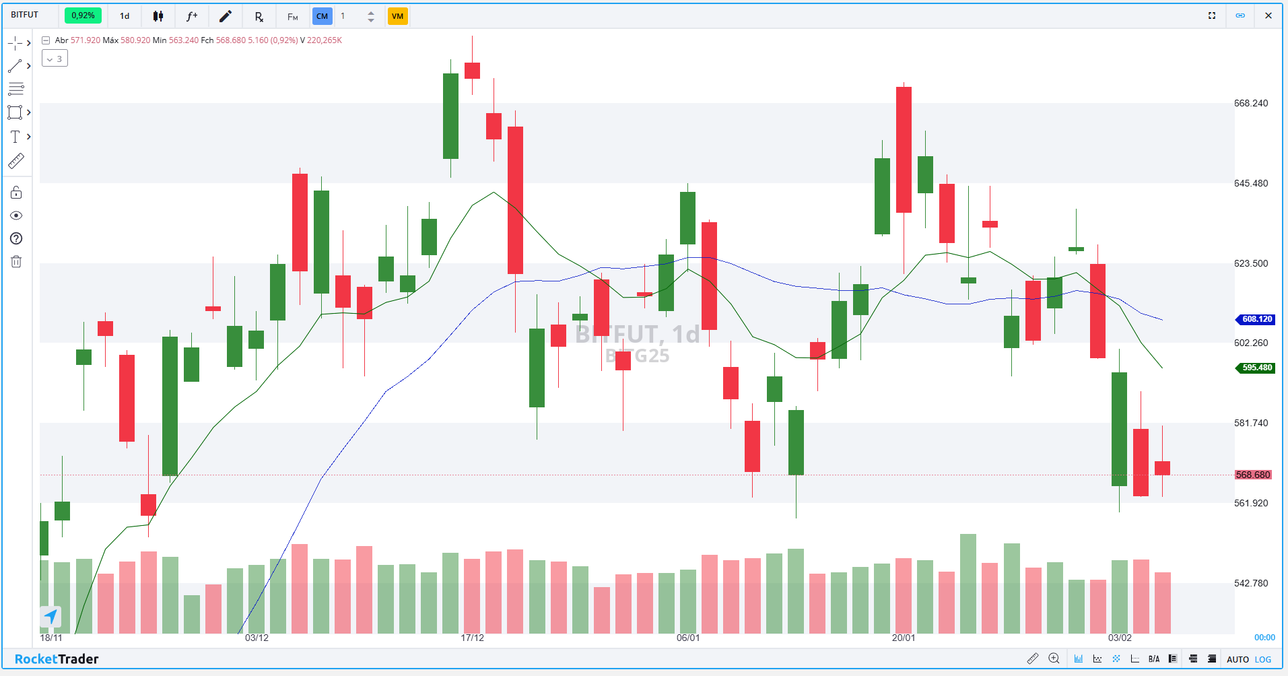Expand the indicators list showing 3
This screenshot has height=676, width=1288.
coord(55,59)
